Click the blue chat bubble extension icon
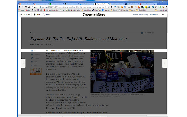The width and height of the screenshot is (187, 117). point(153,7)
